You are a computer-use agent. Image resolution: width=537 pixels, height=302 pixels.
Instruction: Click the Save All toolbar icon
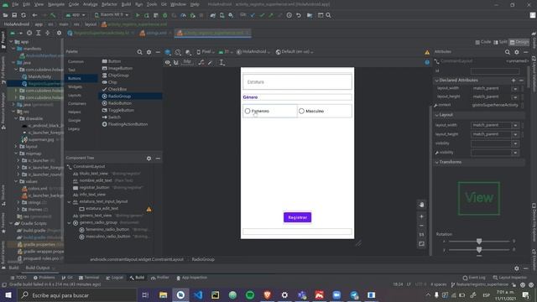coord(14,15)
